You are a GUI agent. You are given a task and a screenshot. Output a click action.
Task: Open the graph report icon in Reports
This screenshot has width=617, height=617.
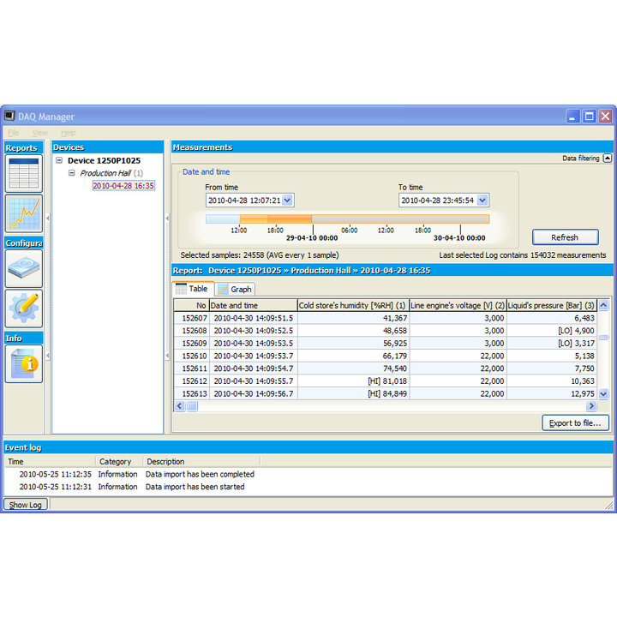(x=23, y=213)
